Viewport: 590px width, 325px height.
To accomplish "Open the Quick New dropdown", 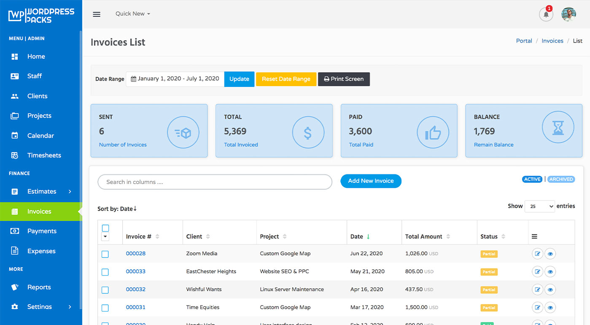I will pos(132,14).
